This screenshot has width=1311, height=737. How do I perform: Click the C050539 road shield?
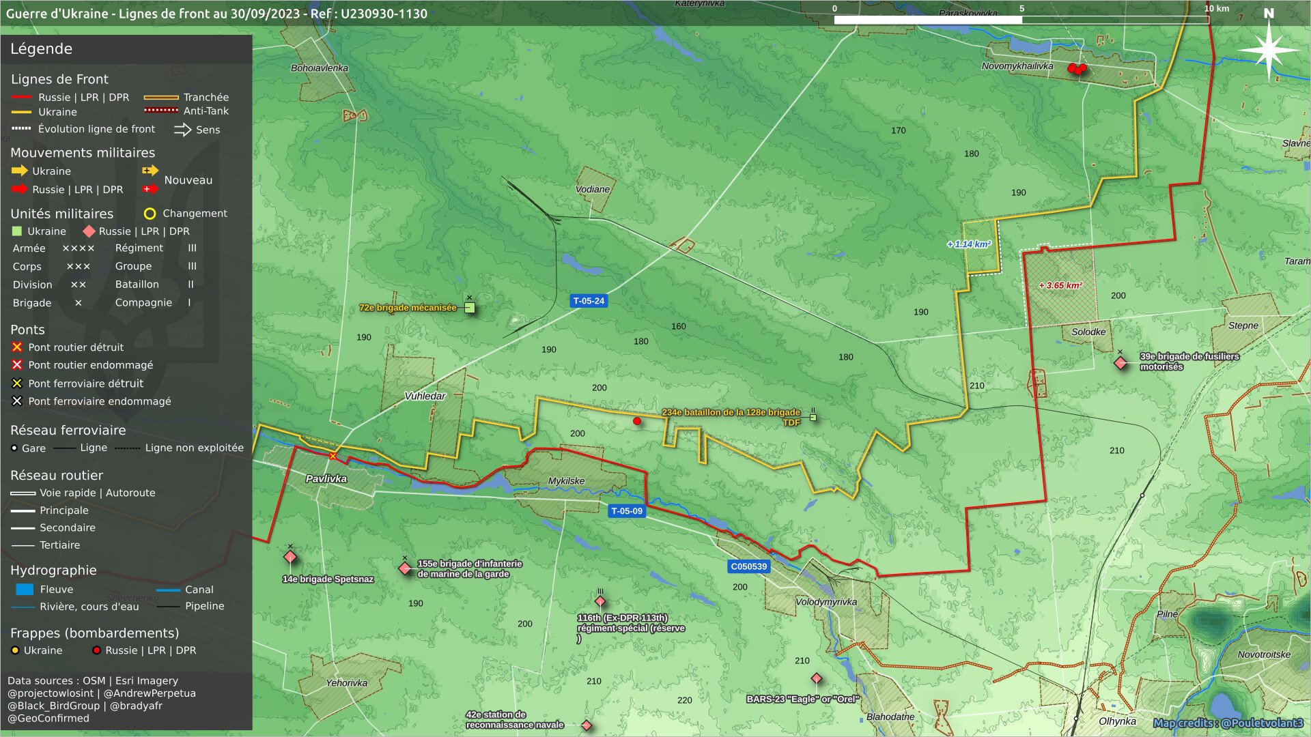[x=749, y=566]
